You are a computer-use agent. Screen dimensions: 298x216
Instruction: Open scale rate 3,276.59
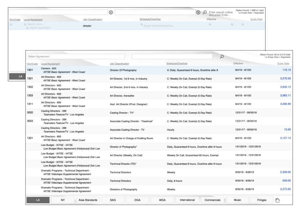tap(285, 78)
